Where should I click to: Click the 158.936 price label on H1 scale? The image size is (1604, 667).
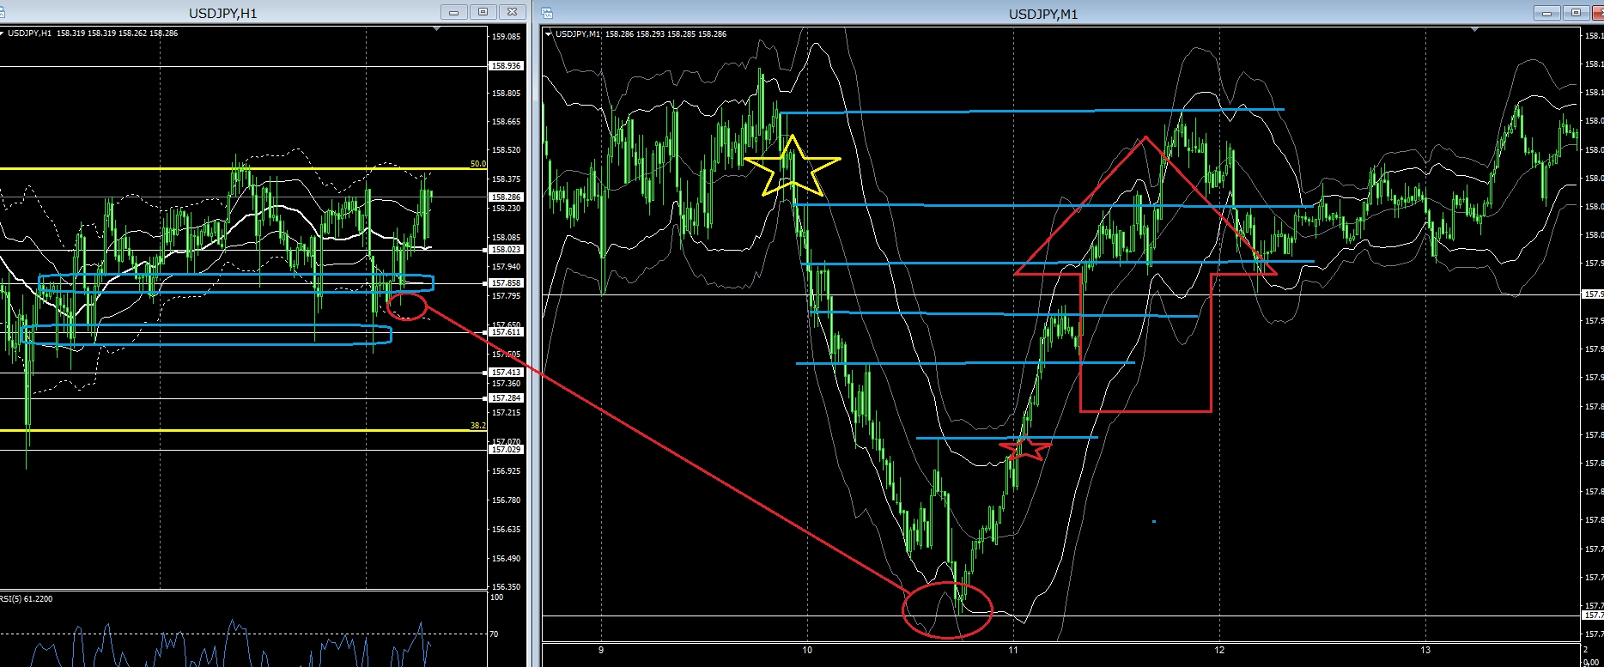[506, 66]
